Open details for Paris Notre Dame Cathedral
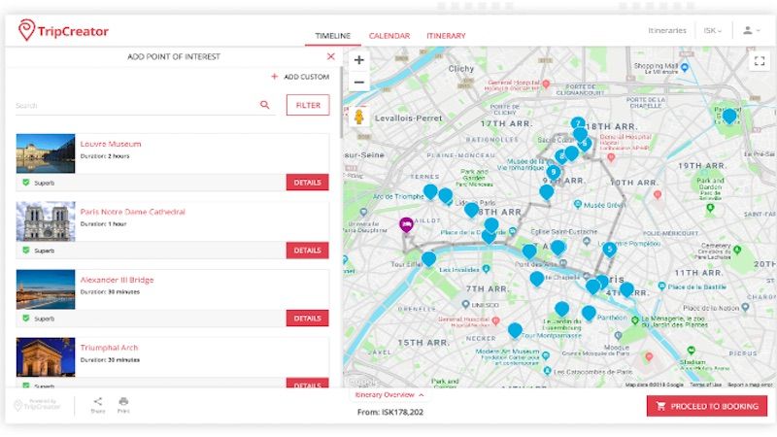The height and width of the screenshot is (437, 777). click(307, 251)
